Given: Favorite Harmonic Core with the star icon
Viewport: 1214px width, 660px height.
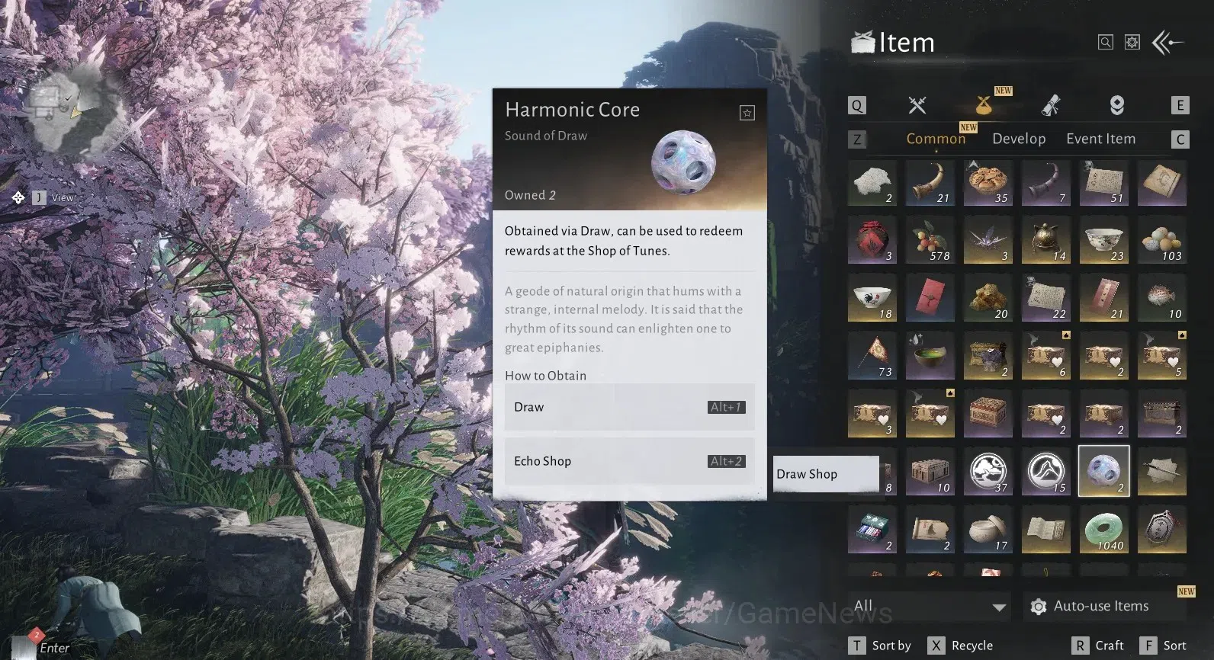Looking at the screenshot, I should point(747,113).
